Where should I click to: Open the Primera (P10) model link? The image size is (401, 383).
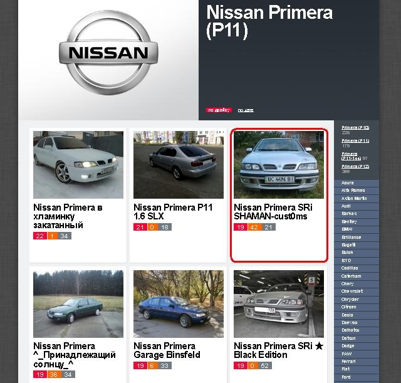355,127
